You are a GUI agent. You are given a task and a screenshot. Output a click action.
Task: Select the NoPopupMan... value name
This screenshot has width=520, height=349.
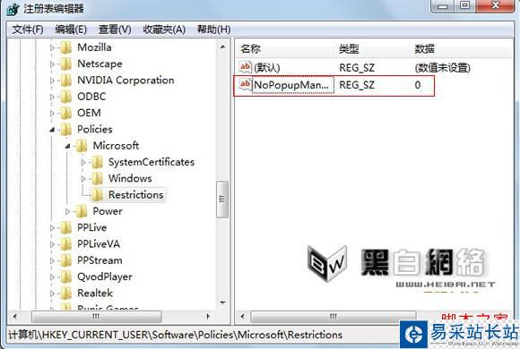pos(292,85)
